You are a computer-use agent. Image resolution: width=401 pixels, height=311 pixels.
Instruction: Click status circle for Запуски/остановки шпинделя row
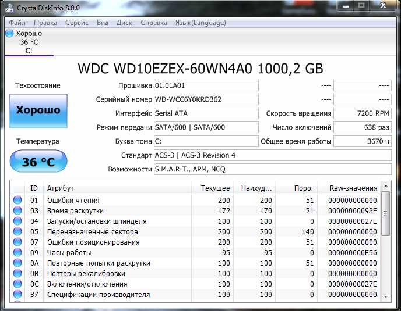[17, 221]
